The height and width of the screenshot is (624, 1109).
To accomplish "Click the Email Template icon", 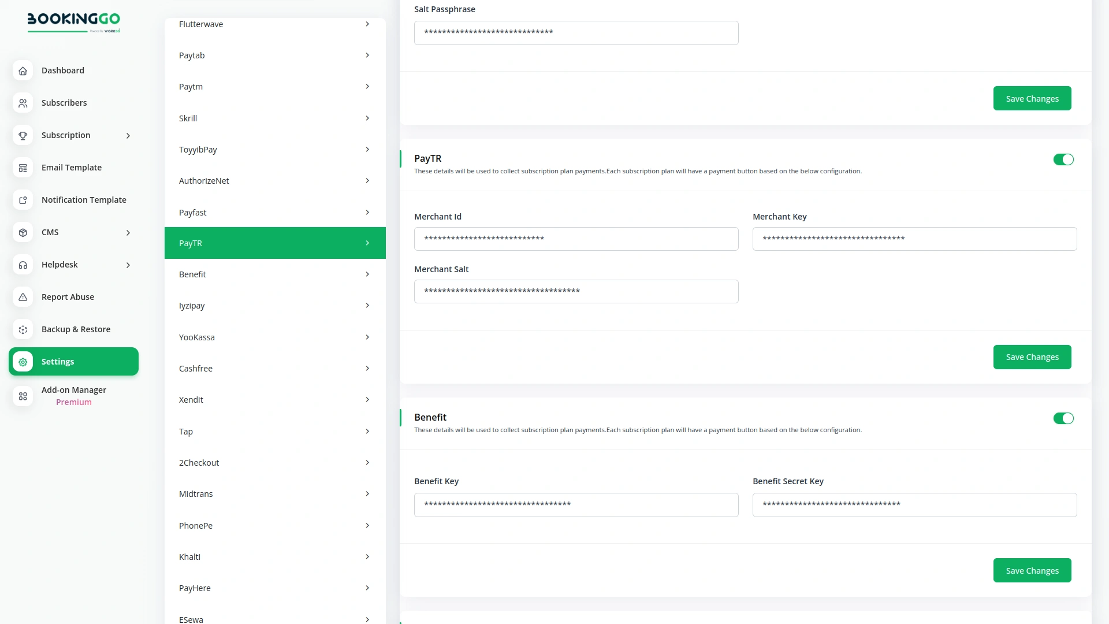I will coord(23,168).
